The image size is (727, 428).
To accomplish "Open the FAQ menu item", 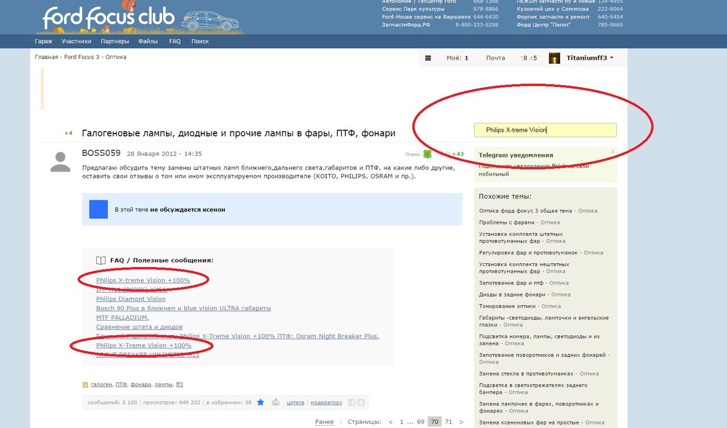I will coord(175,41).
